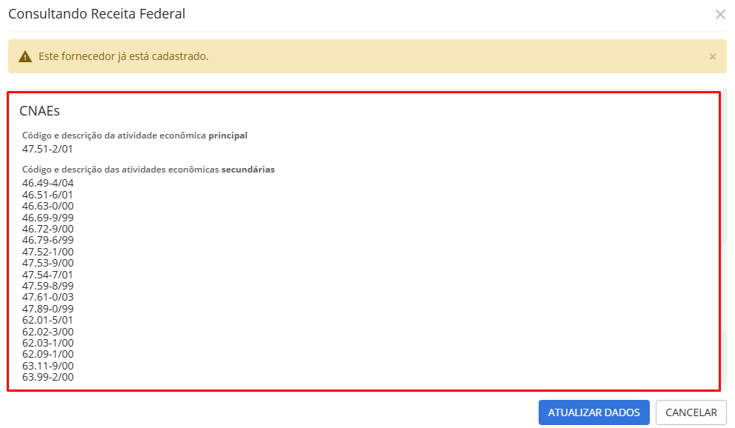
Task: Click secondary CNAE code 47.52-1/00
Action: click(48, 252)
